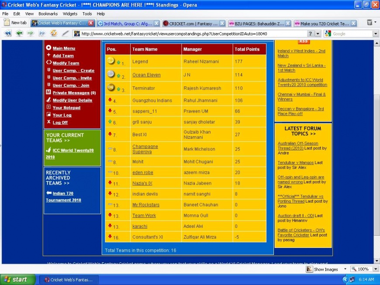This screenshot has height=285, width=380.
Task: Click the gold medal icon beside Legend
Action: (x=111, y=61)
